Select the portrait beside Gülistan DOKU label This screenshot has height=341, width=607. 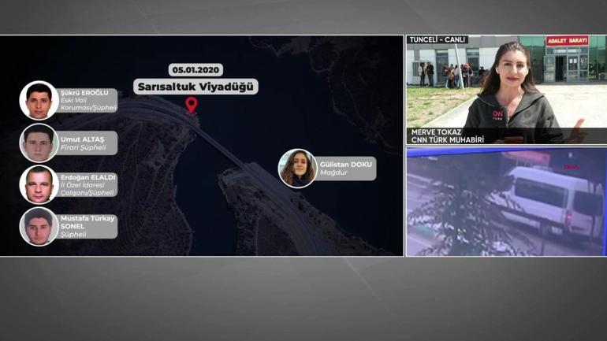click(x=298, y=168)
